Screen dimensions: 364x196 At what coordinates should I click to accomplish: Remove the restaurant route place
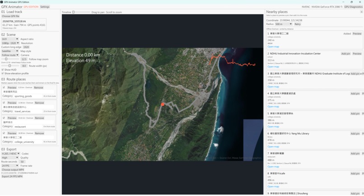point(39,118)
